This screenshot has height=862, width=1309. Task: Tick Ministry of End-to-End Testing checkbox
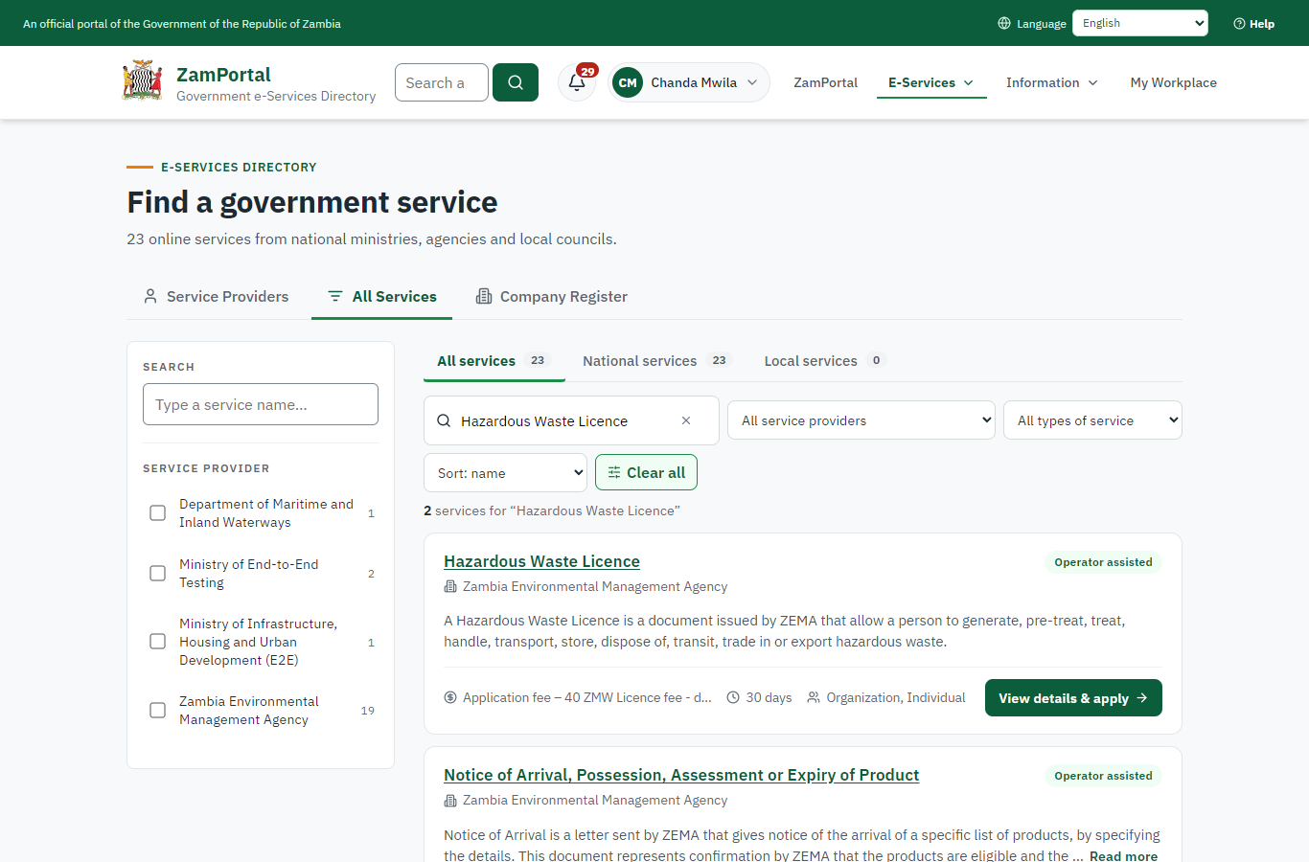[158, 574]
